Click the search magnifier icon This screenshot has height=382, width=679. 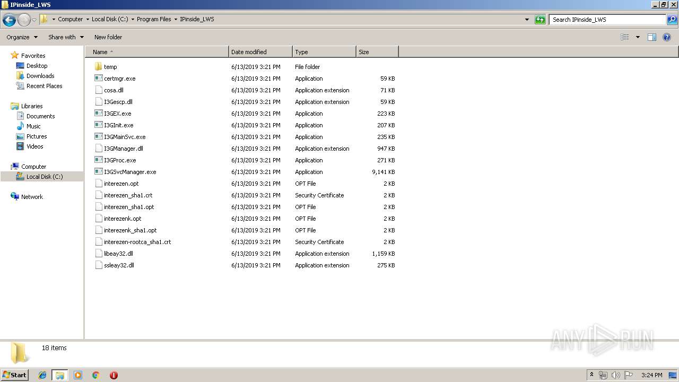(672, 20)
